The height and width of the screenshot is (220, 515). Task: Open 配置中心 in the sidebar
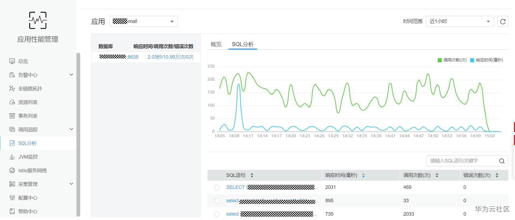pos(28,198)
